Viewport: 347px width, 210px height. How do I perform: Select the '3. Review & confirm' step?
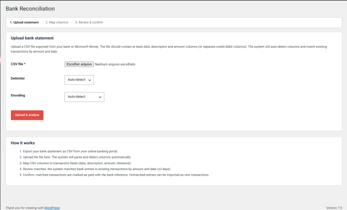(89, 22)
